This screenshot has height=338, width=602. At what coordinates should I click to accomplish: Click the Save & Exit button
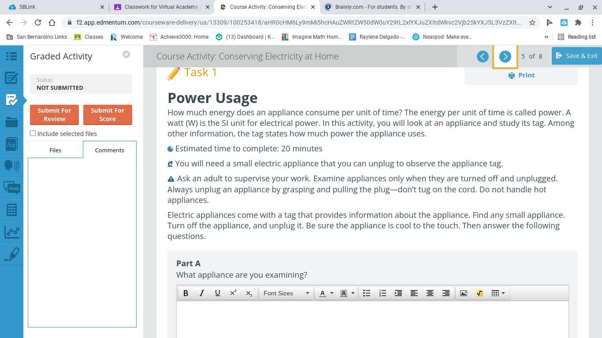click(x=576, y=56)
